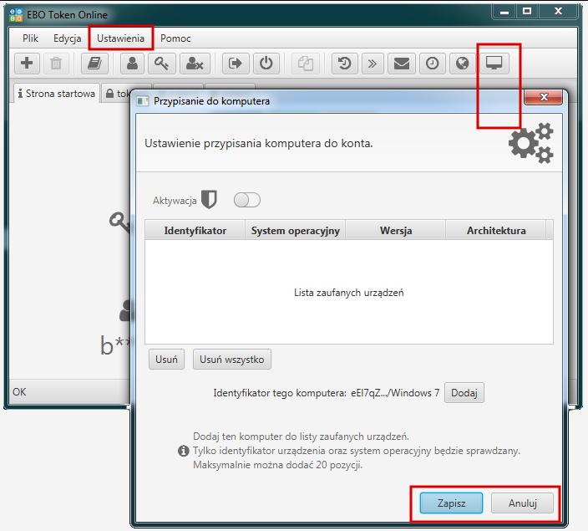This screenshot has width=588, height=531.
Task: Click the Usuń button
Action: coord(166,360)
